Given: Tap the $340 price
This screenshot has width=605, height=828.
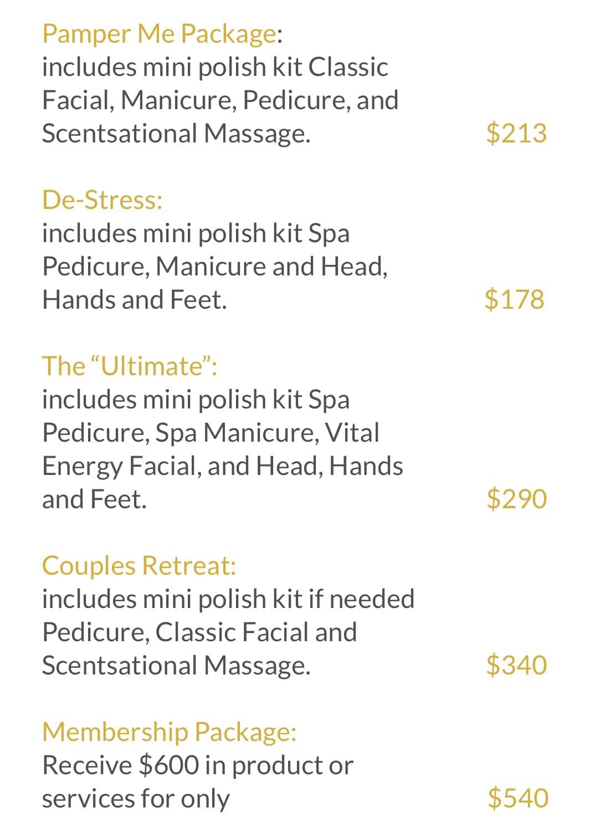Looking at the screenshot, I should [516, 665].
